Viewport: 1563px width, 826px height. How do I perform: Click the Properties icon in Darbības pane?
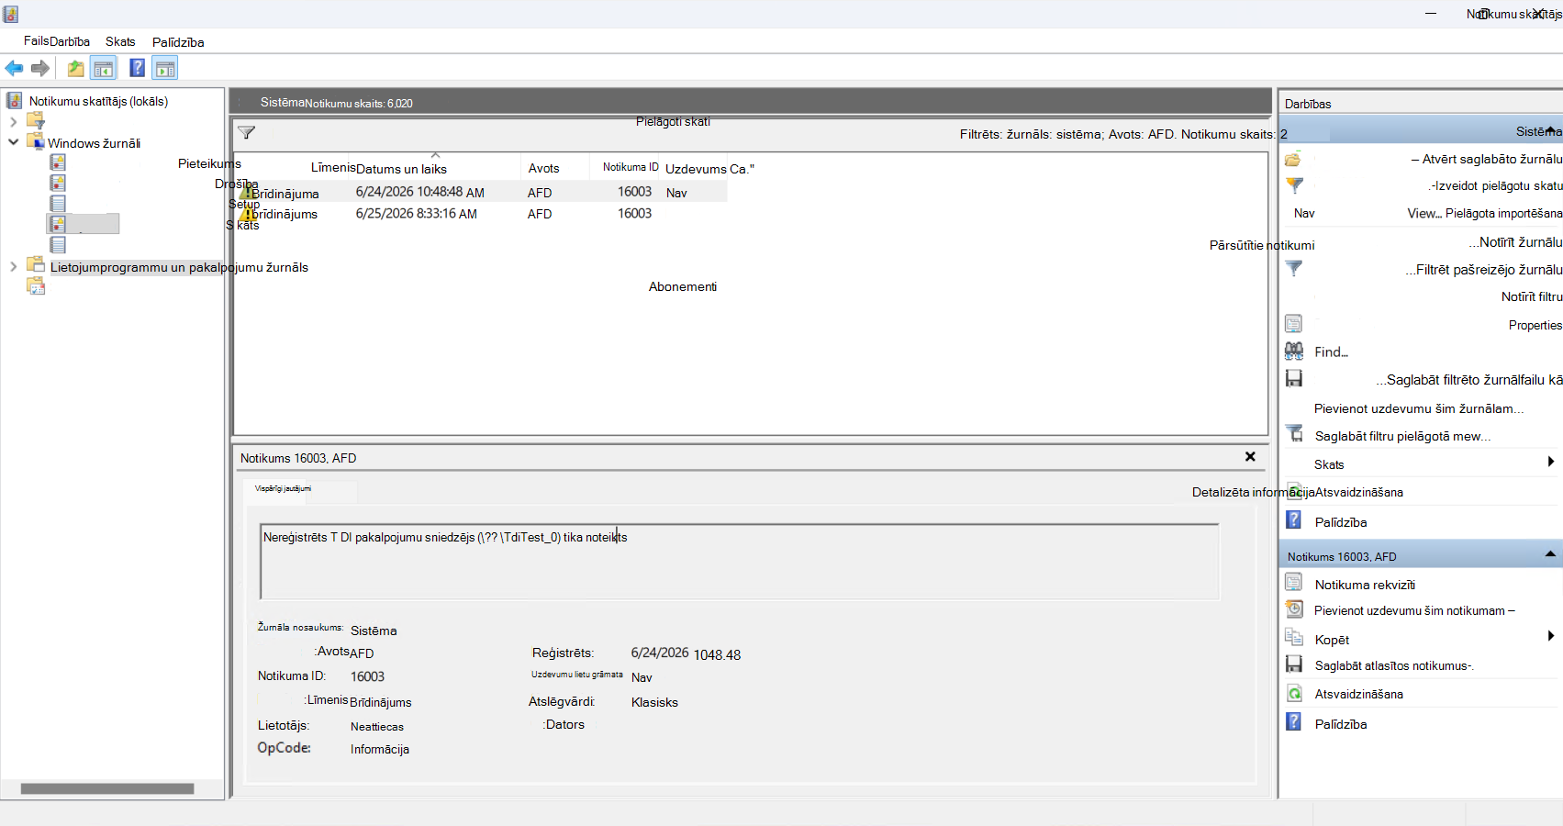tap(1293, 324)
